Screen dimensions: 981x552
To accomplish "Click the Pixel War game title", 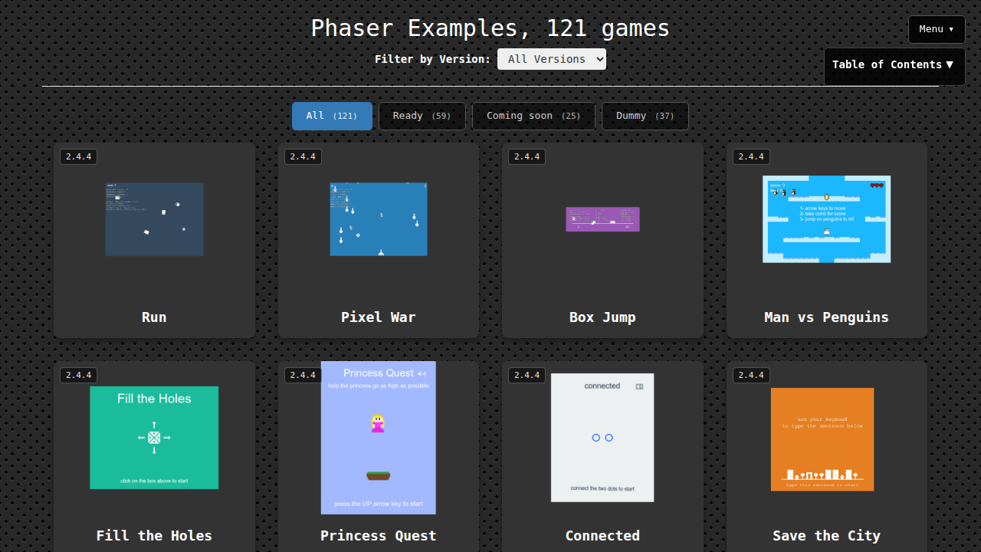I will (379, 317).
